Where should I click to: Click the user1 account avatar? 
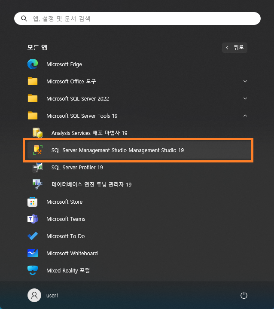[x=34, y=295]
